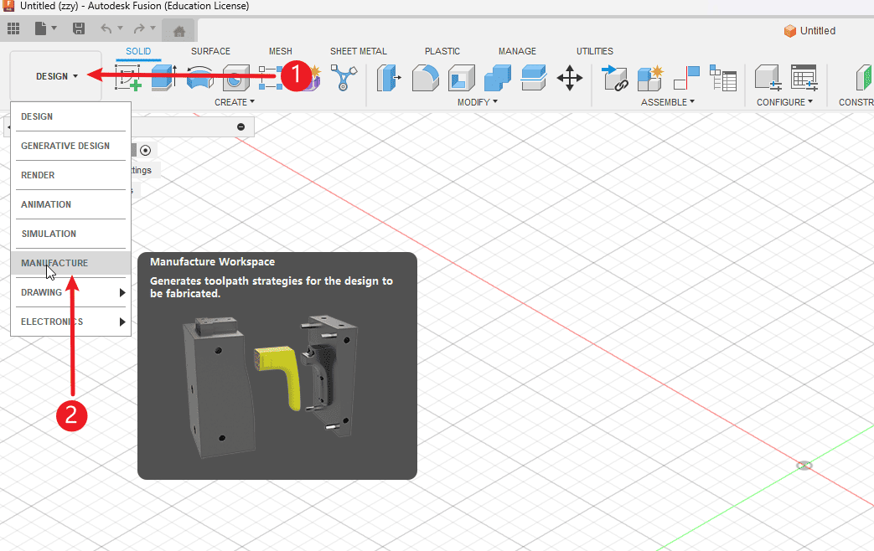Choose the Fillet tool icon
Image resolution: width=874 pixels, height=551 pixels.
[426, 79]
